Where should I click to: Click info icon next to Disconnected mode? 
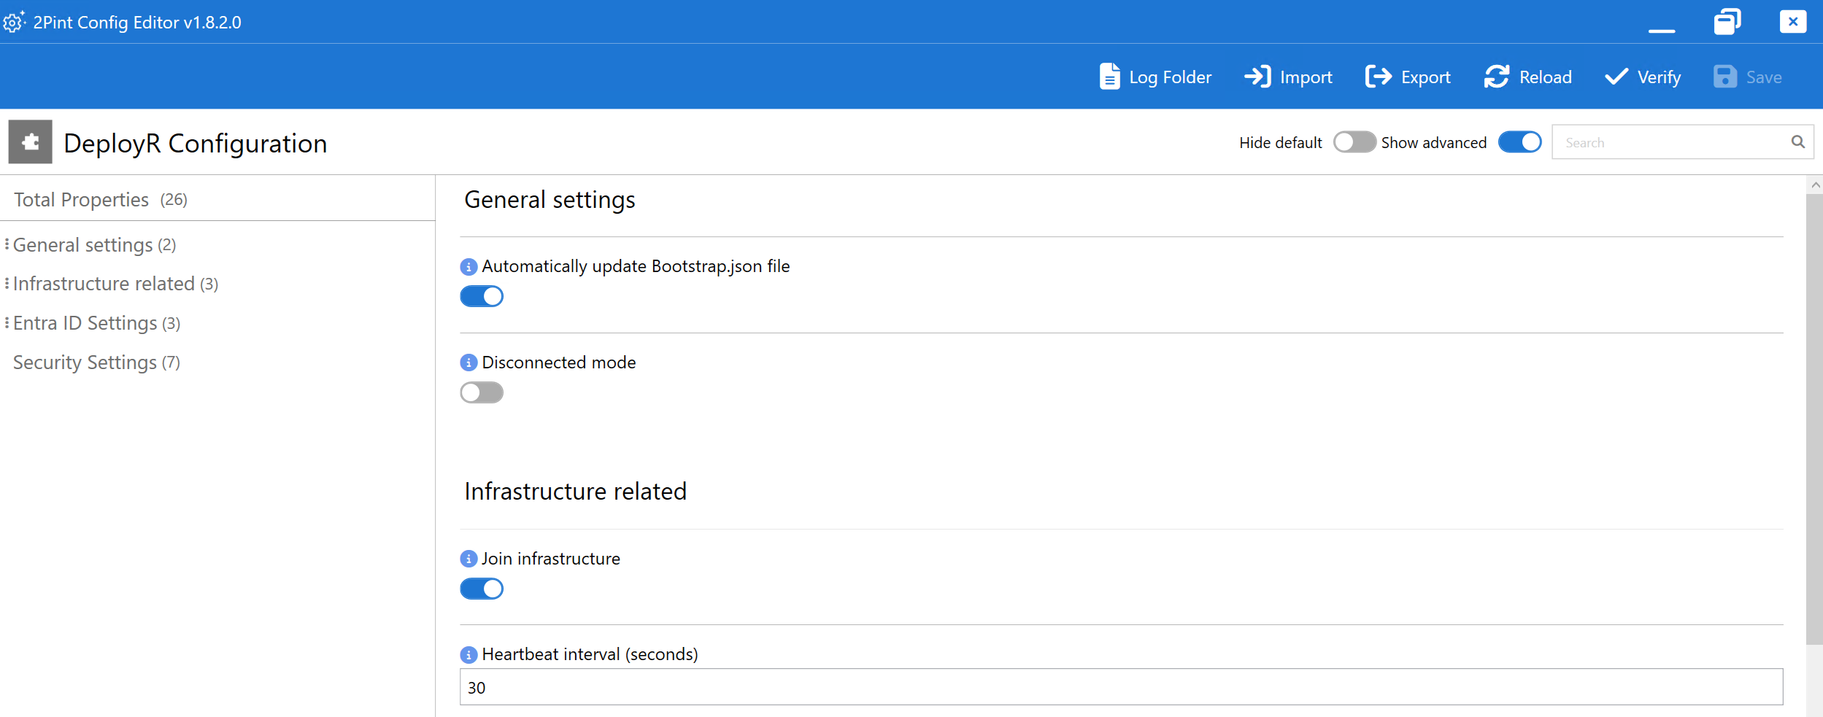tap(469, 363)
